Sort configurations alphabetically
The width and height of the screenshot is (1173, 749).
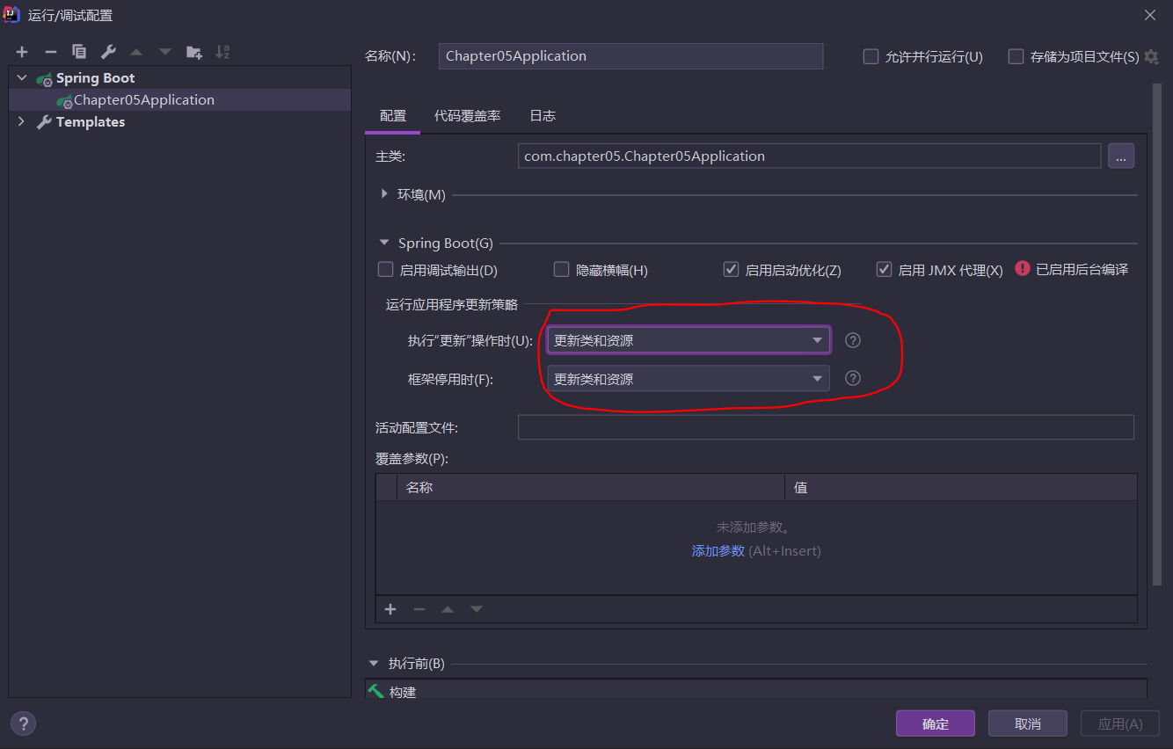[x=222, y=52]
